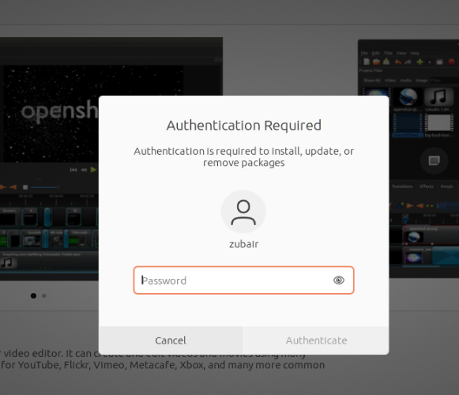Click the green plus import icon
This screenshot has height=395, width=459.
(419, 62)
